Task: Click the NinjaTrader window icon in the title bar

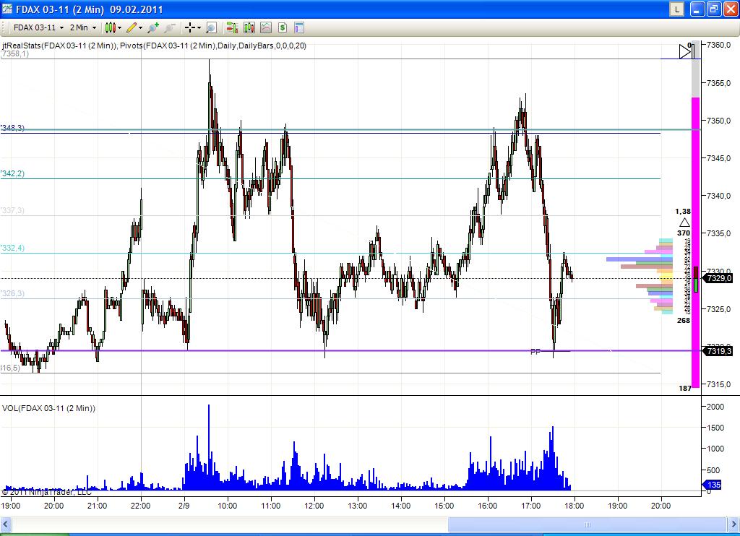Action: (6, 9)
